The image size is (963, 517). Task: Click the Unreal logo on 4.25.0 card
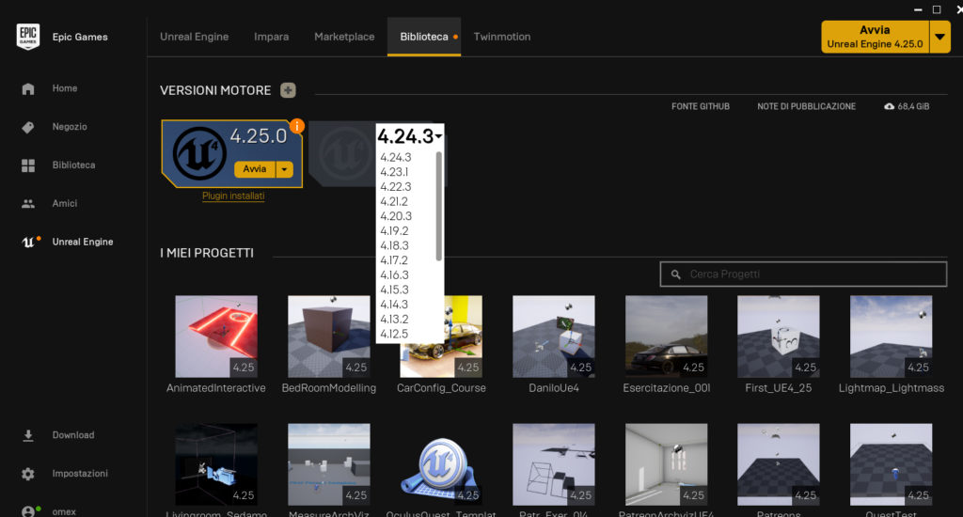click(x=197, y=153)
